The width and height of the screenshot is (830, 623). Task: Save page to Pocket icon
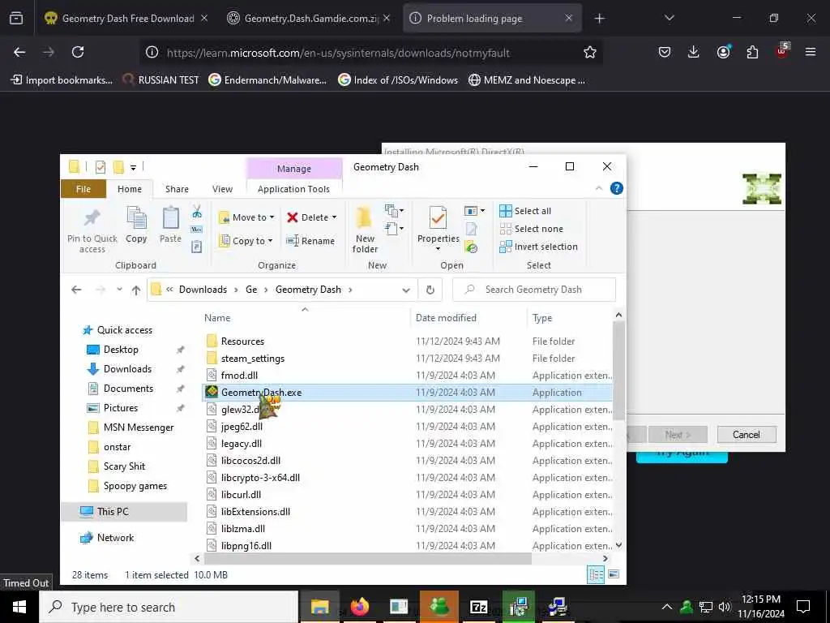click(665, 52)
